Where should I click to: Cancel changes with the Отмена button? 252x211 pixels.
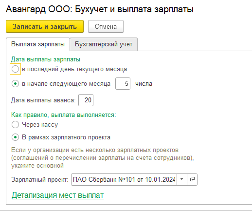106,26
